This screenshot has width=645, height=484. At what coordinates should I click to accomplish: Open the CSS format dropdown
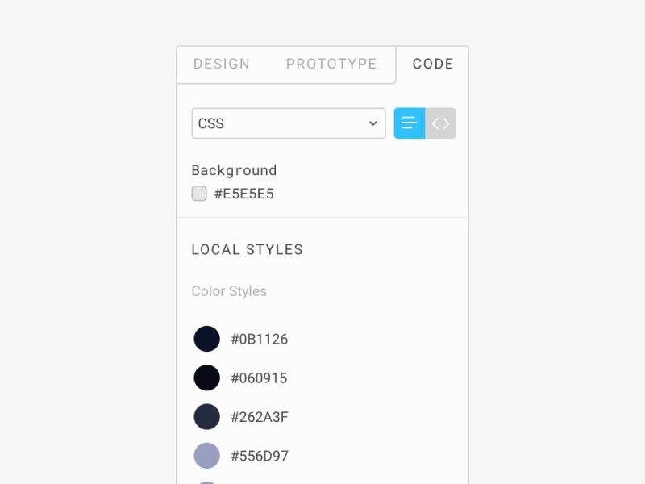click(288, 123)
